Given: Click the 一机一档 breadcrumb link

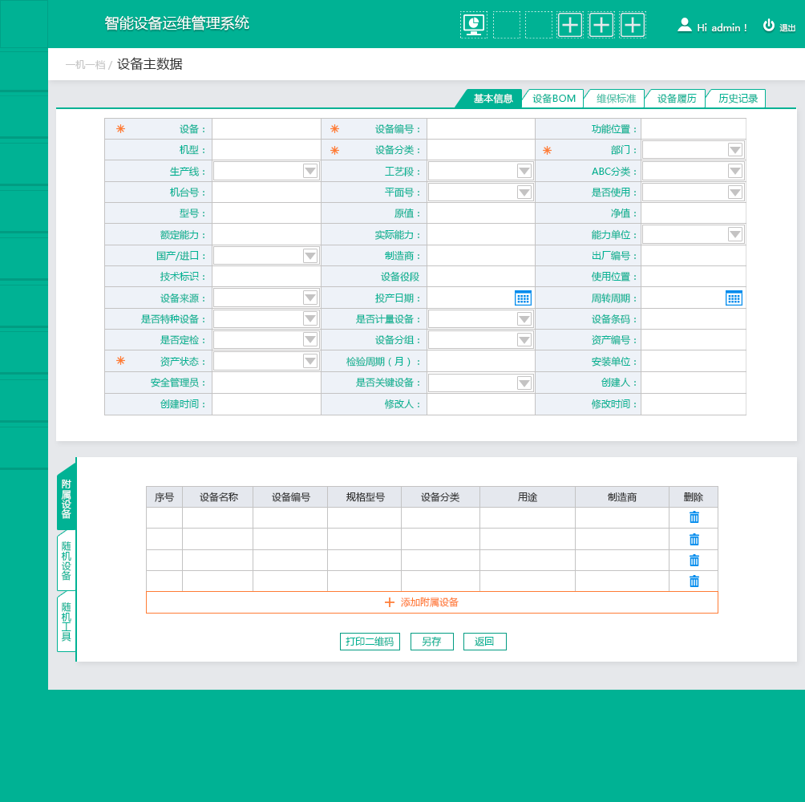Looking at the screenshot, I should point(85,65).
